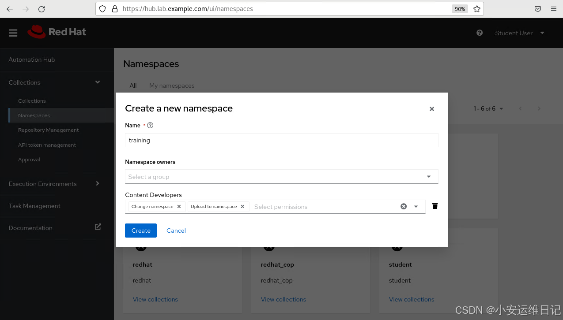The height and width of the screenshot is (320, 563).
Task: Open the 1 - 6 of 6 pagination dropdown
Action: point(488,108)
